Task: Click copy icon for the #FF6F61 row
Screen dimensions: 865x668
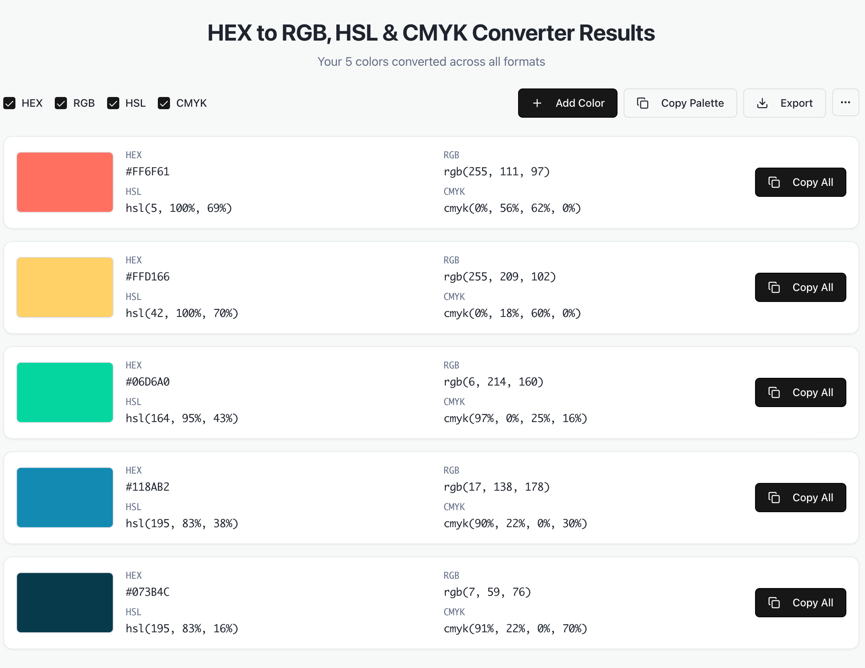Action: tap(774, 182)
